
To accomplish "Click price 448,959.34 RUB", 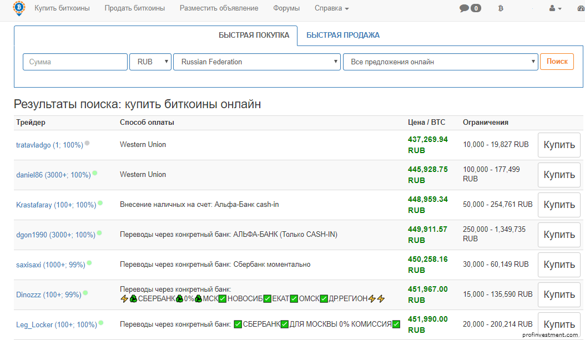I will coord(427,205).
